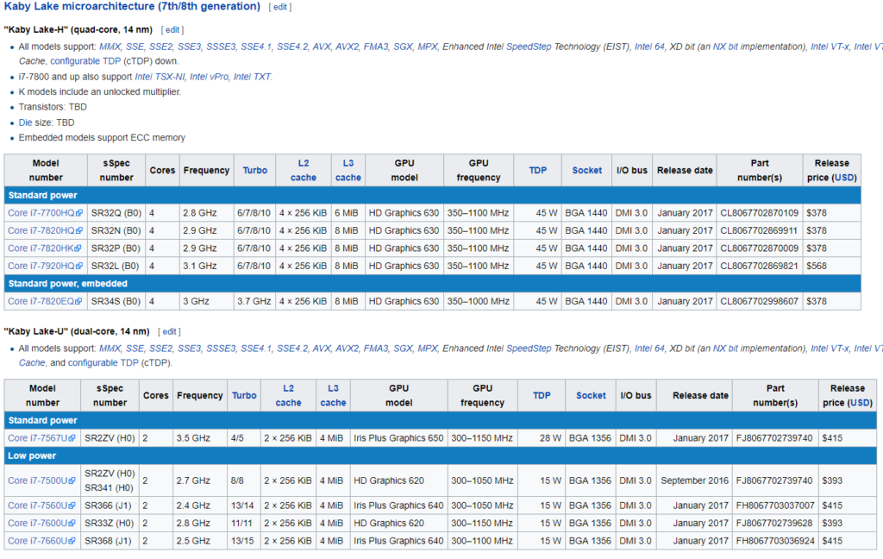The image size is (883, 559).
Task: Open SSE4.2 link in Kaby Lake-H notes
Action: click(x=292, y=47)
